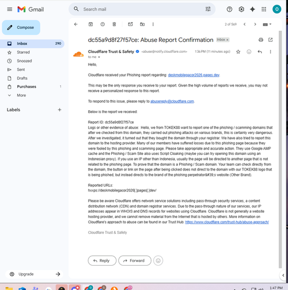This screenshot has width=288, height=290.
Task: Click inside the Search mail field
Action: point(142,9)
